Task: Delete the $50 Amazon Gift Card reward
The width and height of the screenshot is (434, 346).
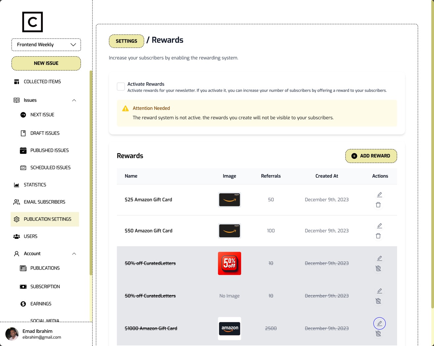Action: (378, 236)
